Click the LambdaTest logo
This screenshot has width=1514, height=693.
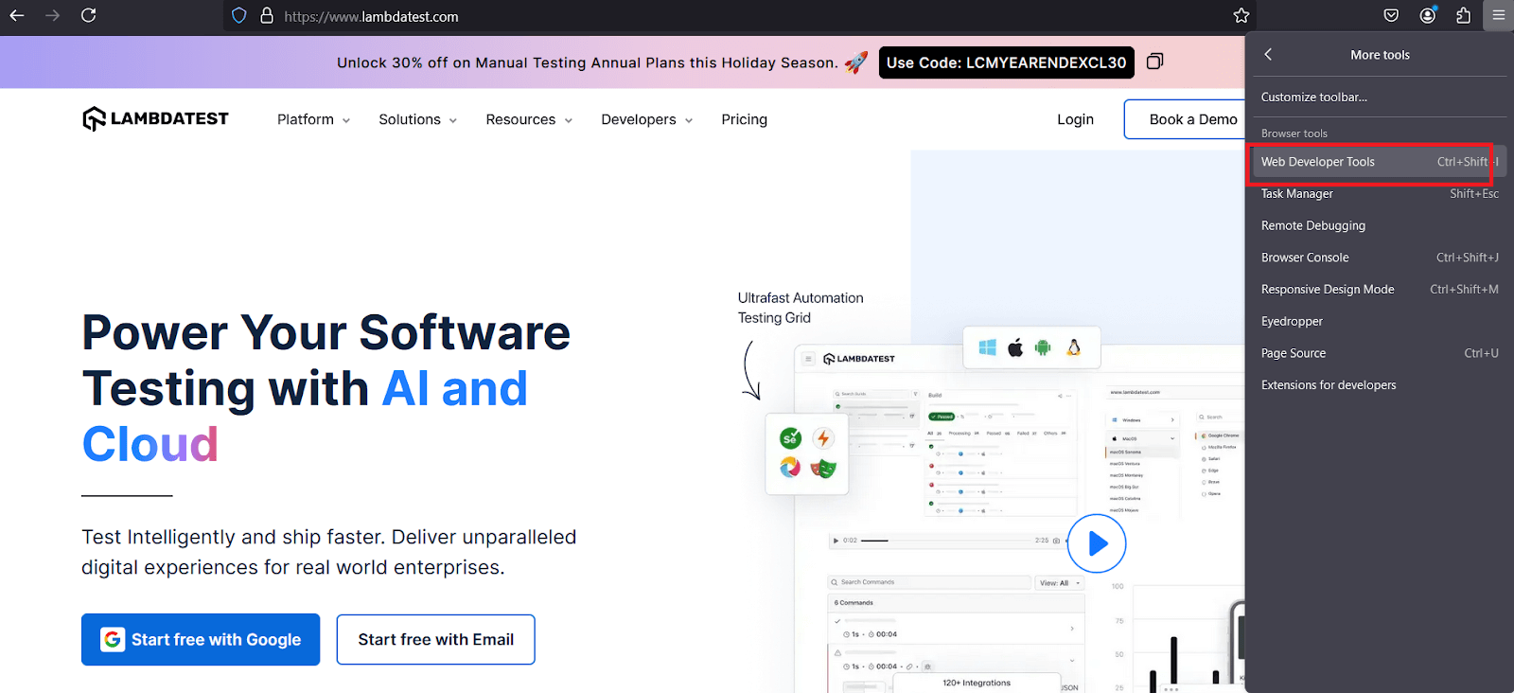click(x=155, y=118)
